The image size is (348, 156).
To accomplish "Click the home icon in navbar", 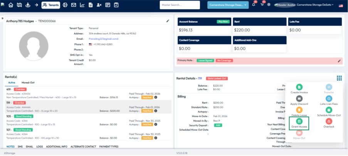I will [11, 5].
